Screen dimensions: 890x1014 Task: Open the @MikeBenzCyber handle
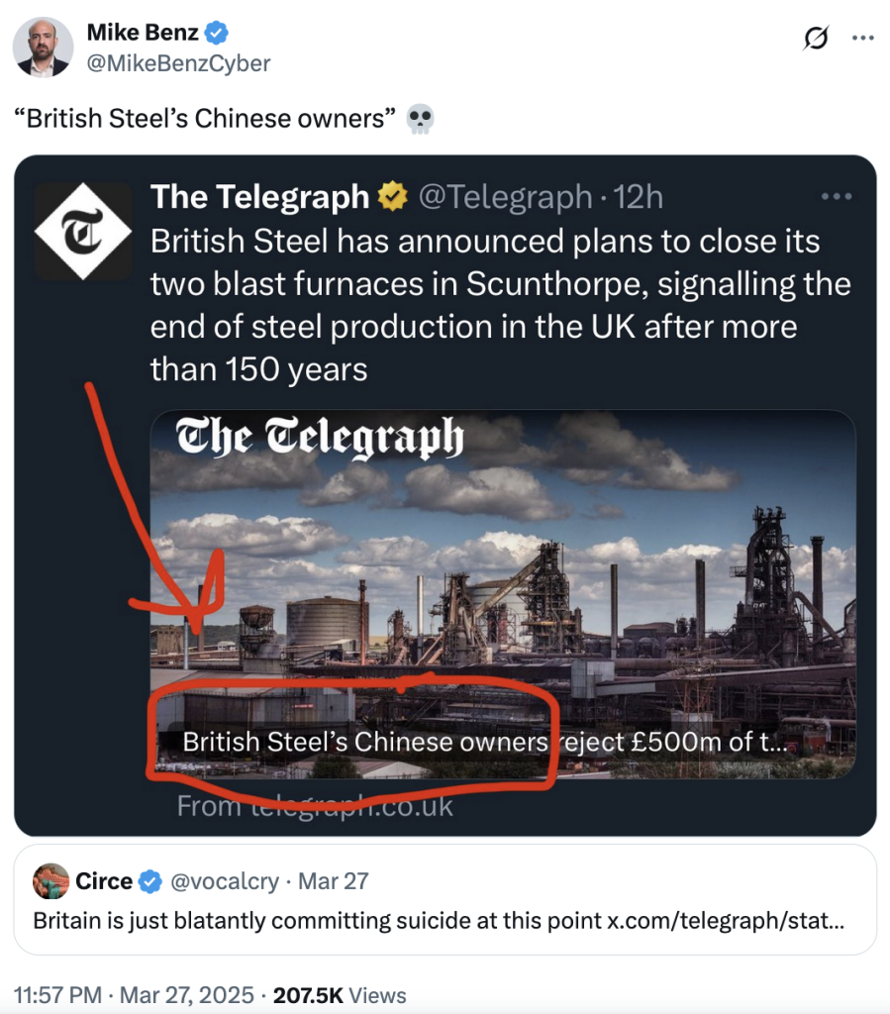click(x=178, y=63)
